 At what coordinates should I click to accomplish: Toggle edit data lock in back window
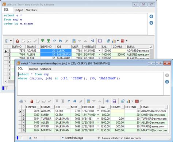(18, 41)
